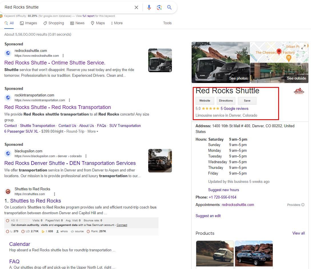Expand the map with fullscreen arrows icon
Screen dimensions: 311x269
tap(303, 47)
